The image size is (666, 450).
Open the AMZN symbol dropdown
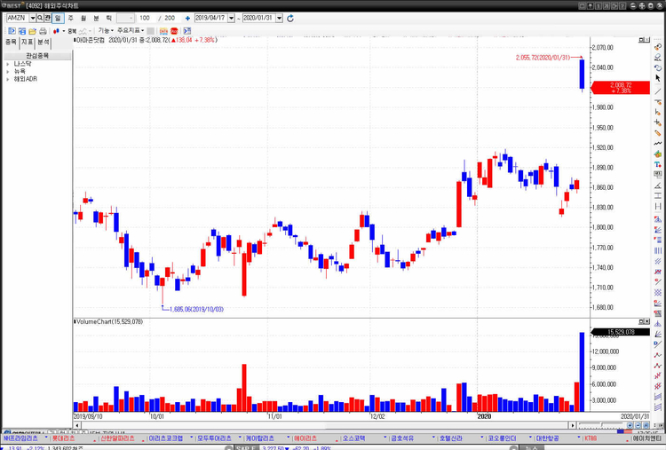[x=33, y=19]
